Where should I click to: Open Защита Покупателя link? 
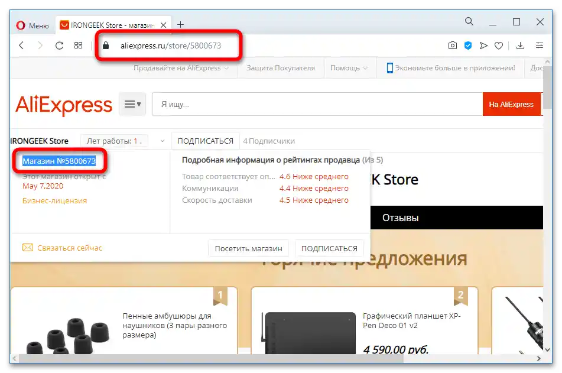point(281,68)
